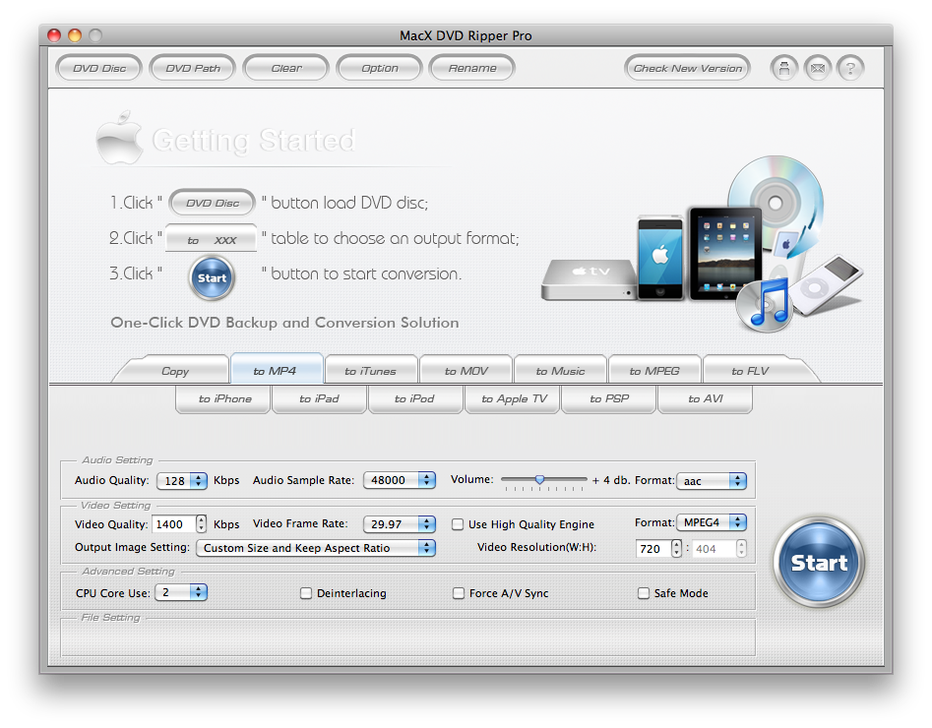The image size is (932, 728).
Task: Select the to iPod tab
Action: [x=414, y=398]
